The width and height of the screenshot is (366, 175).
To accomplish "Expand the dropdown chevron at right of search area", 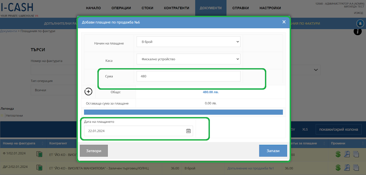I will click(316, 70).
